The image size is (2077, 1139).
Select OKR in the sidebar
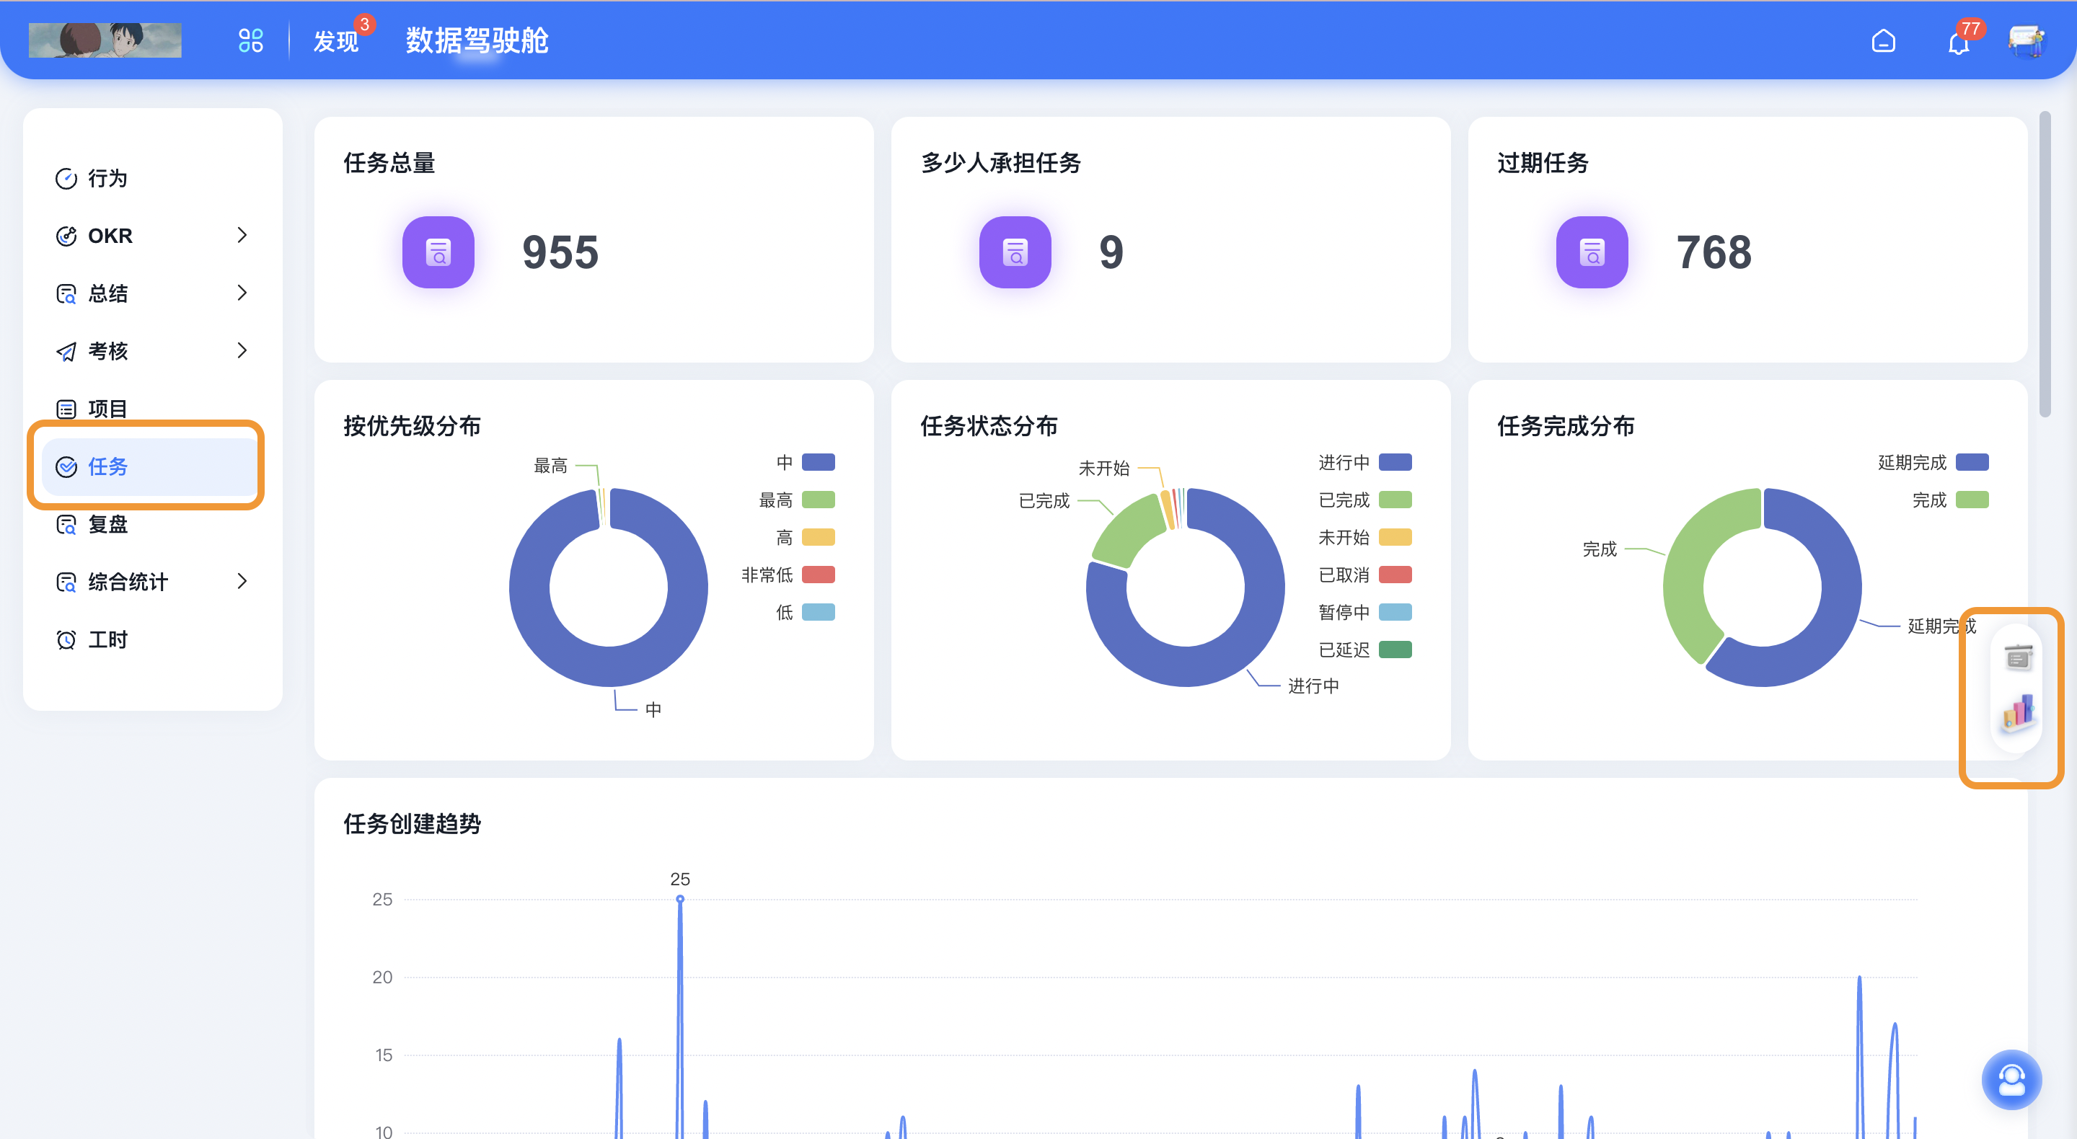[x=152, y=236]
